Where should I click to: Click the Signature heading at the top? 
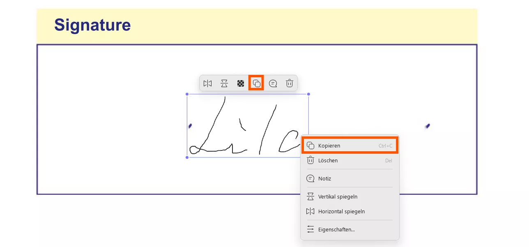click(x=92, y=25)
